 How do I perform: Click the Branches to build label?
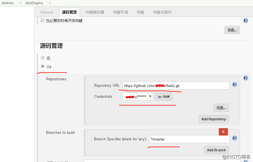(60, 132)
